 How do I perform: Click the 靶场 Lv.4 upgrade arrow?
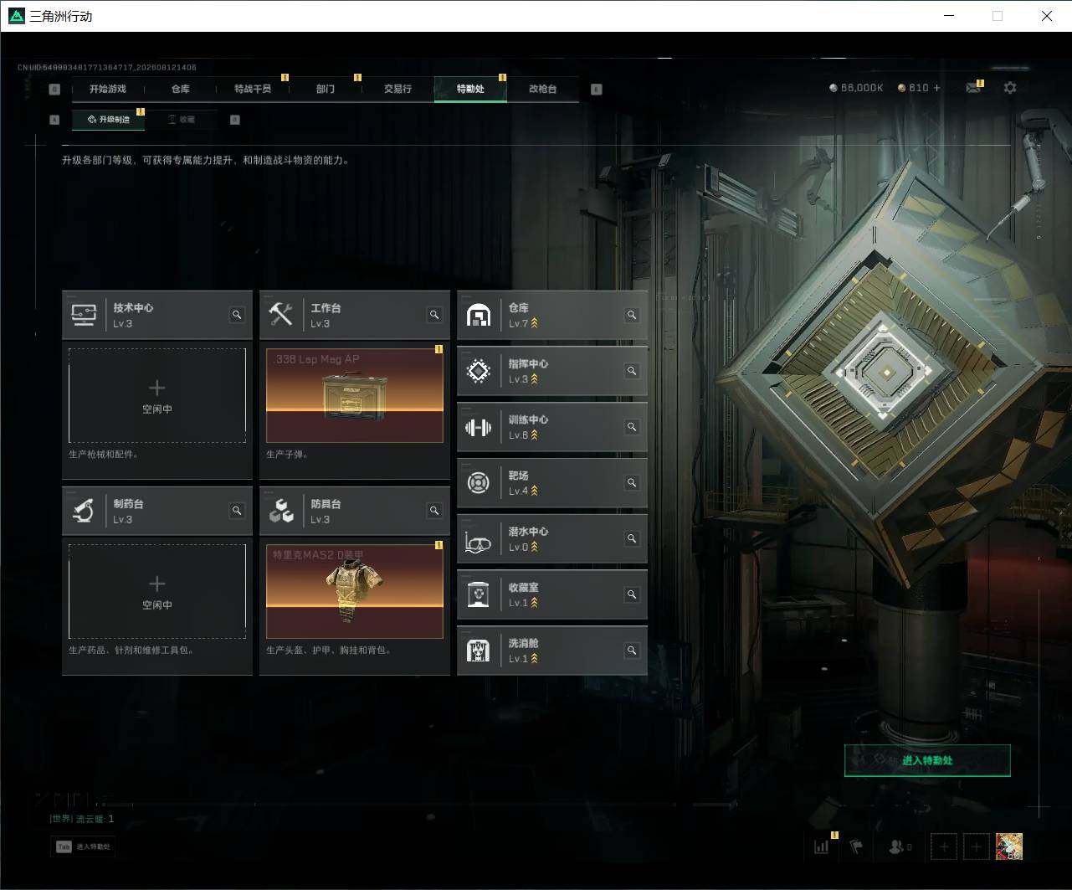click(x=535, y=491)
